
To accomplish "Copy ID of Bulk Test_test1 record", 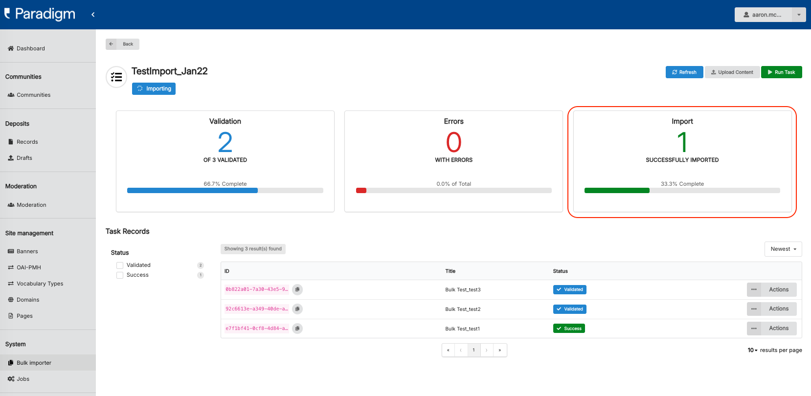I will 297,329.
